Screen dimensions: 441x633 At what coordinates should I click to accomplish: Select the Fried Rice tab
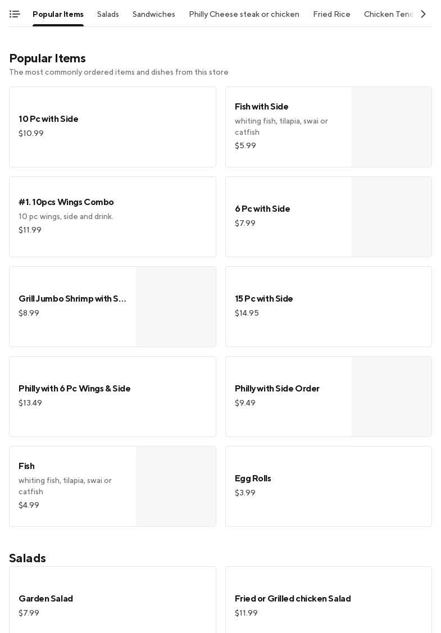(331, 14)
